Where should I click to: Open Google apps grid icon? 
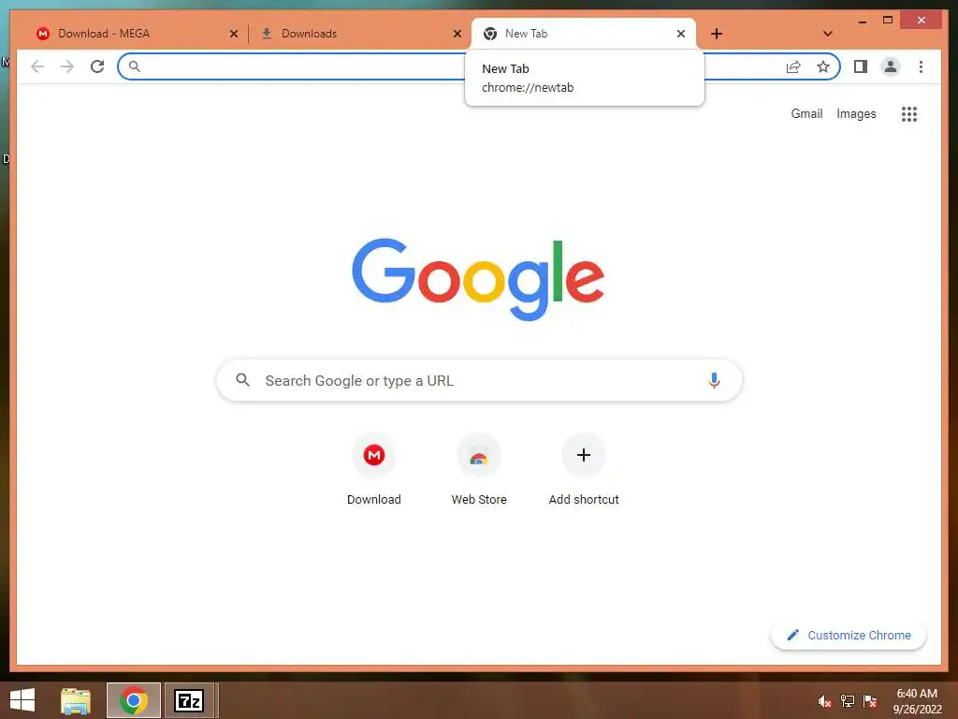(909, 114)
